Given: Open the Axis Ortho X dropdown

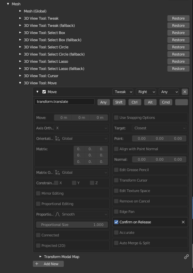Looking at the screenshot, I should point(81,128).
